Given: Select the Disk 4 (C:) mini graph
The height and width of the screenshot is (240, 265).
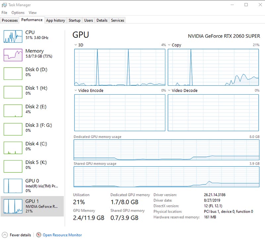Looking at the screenshot, I should coord(13,148).
